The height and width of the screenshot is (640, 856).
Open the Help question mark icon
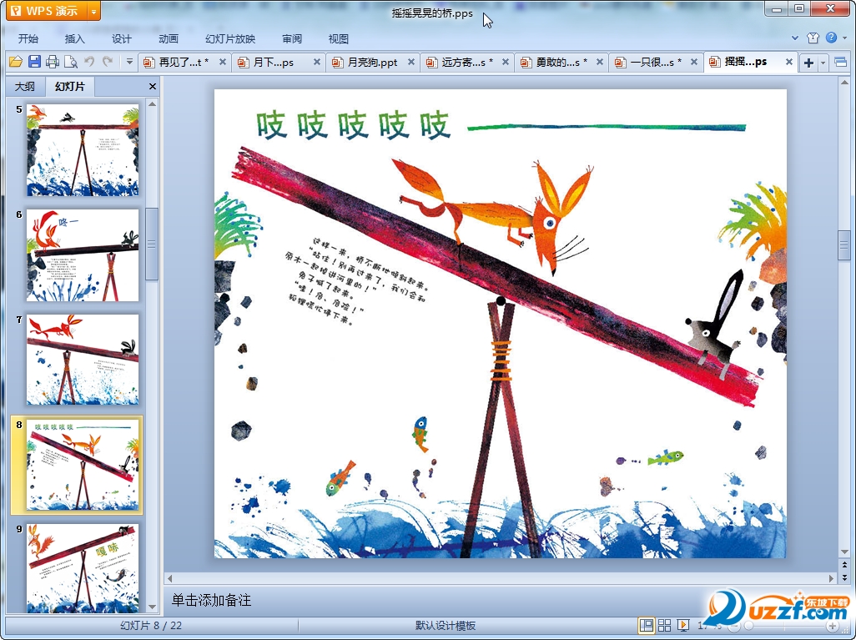tap(831, 38)
